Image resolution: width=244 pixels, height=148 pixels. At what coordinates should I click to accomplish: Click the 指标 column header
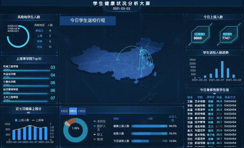116,119
